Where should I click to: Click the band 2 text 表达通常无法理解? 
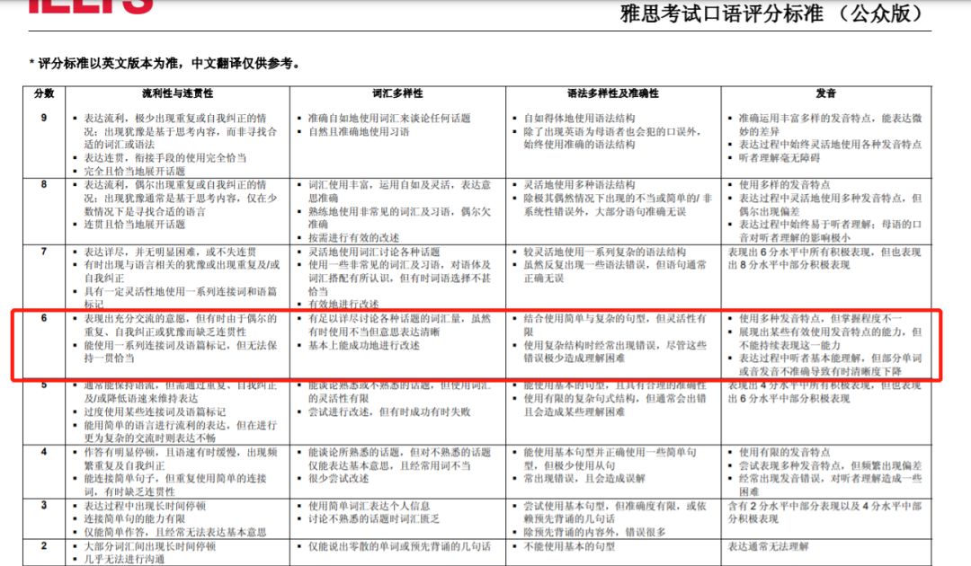point(768,546)
